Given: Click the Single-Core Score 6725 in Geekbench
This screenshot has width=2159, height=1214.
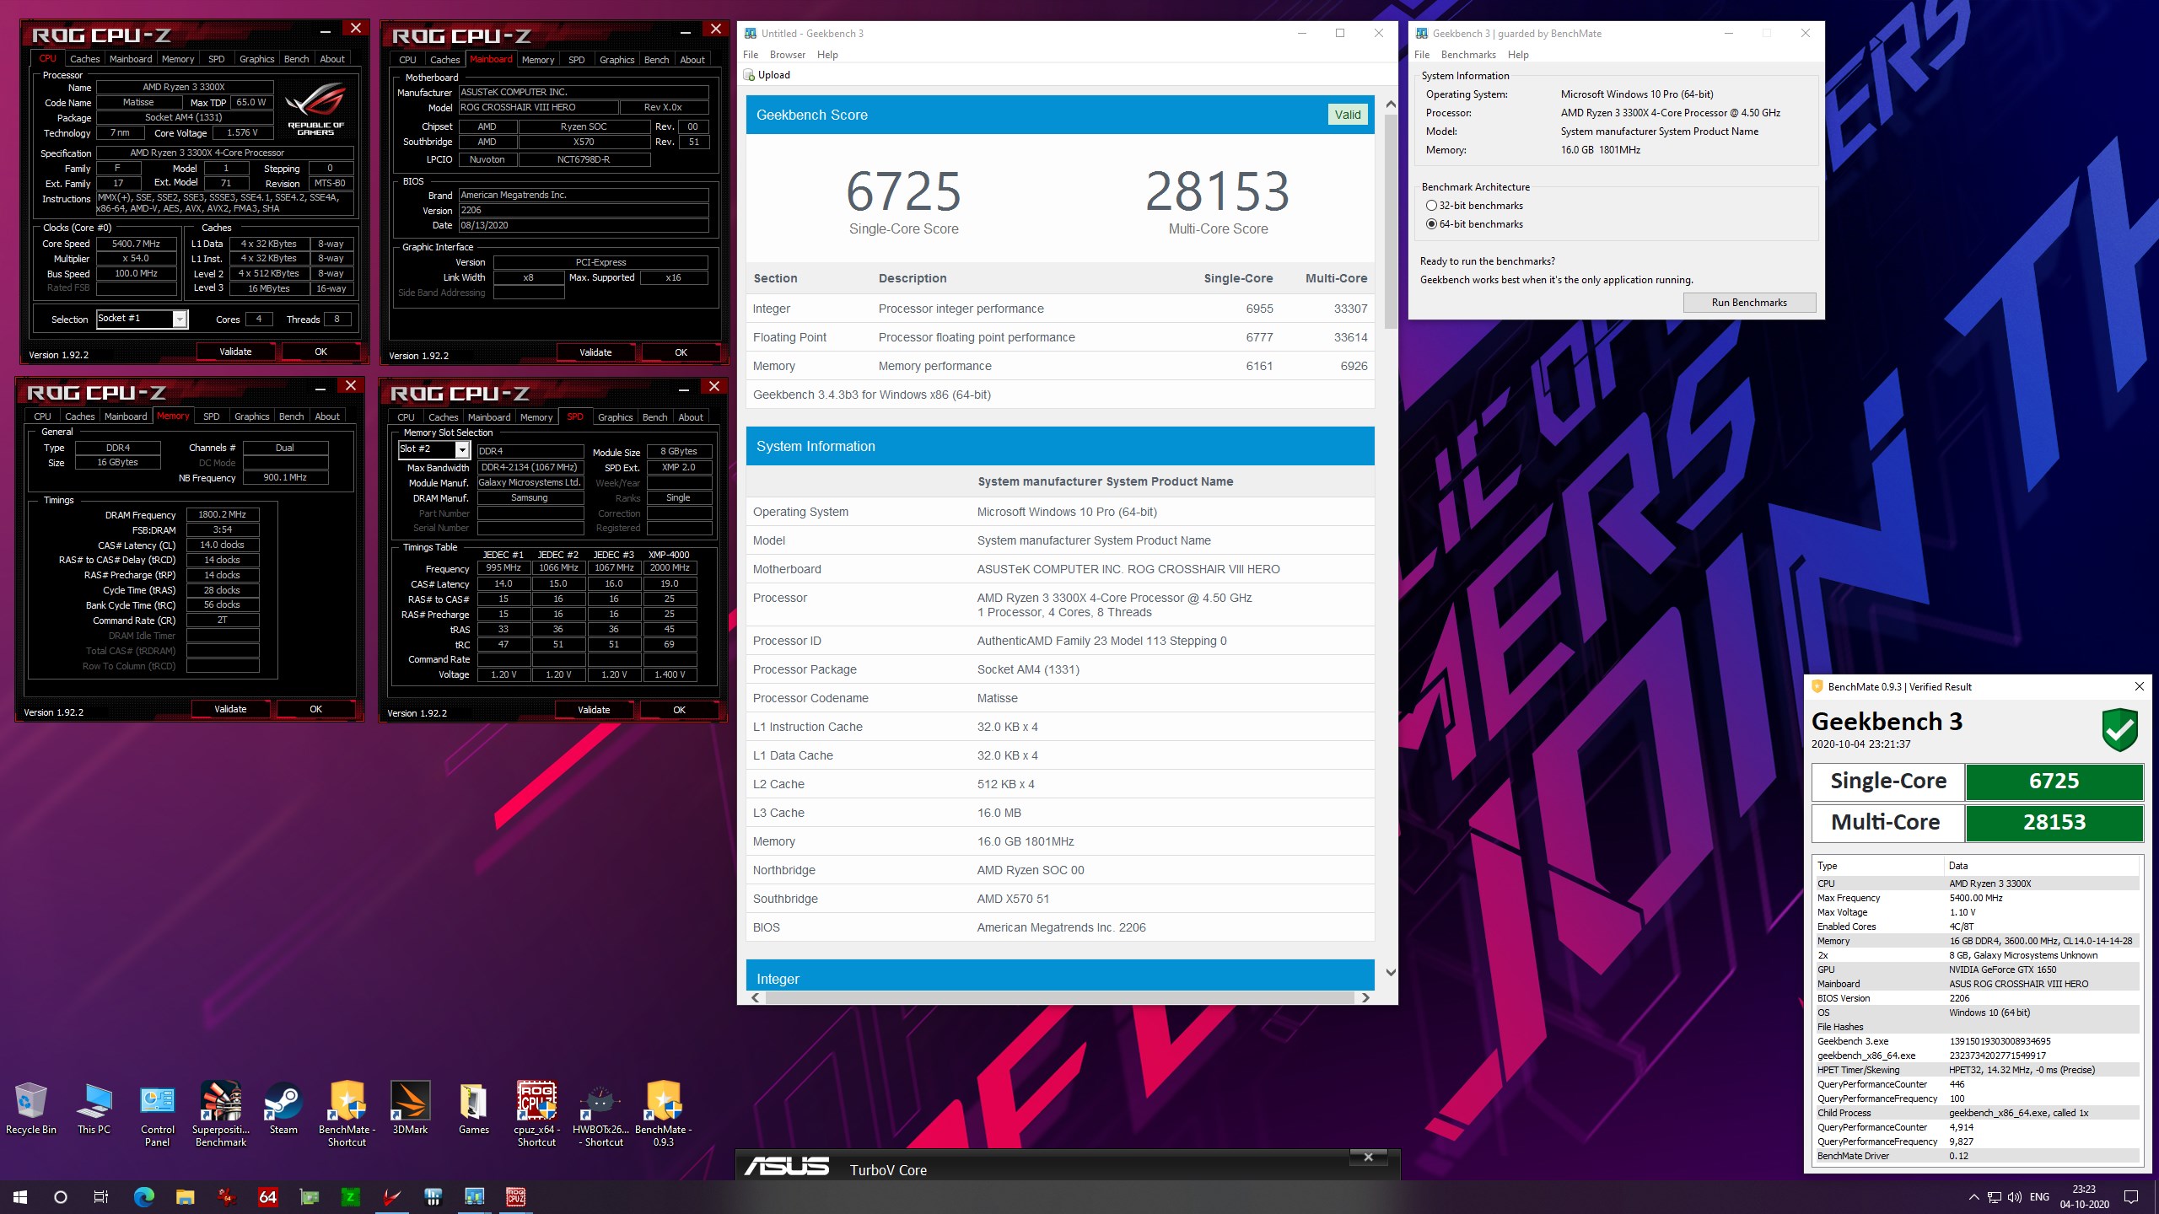Looking at the screenshot, I should 903,191.
